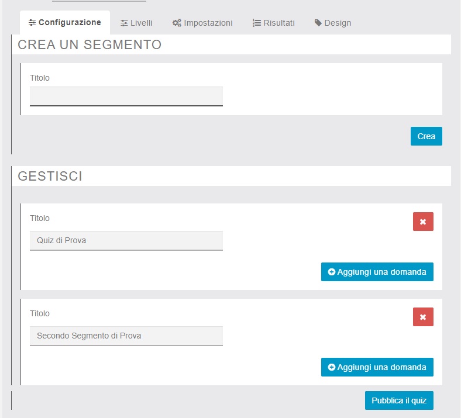This screenshot has width=461, height=418.
Task: Delete the Quiz di Prova segment
Action: (423, 222)
